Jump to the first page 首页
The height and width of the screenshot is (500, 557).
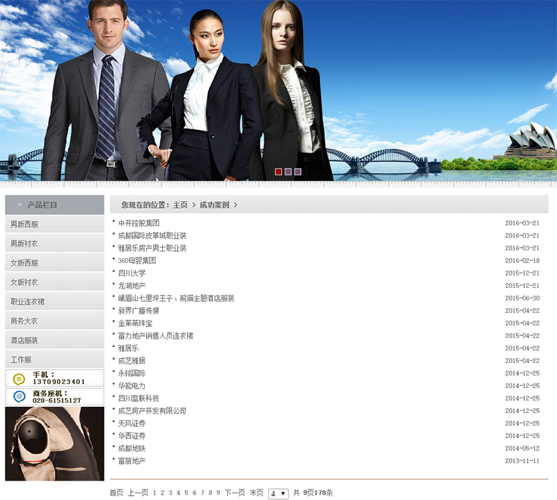116,493
